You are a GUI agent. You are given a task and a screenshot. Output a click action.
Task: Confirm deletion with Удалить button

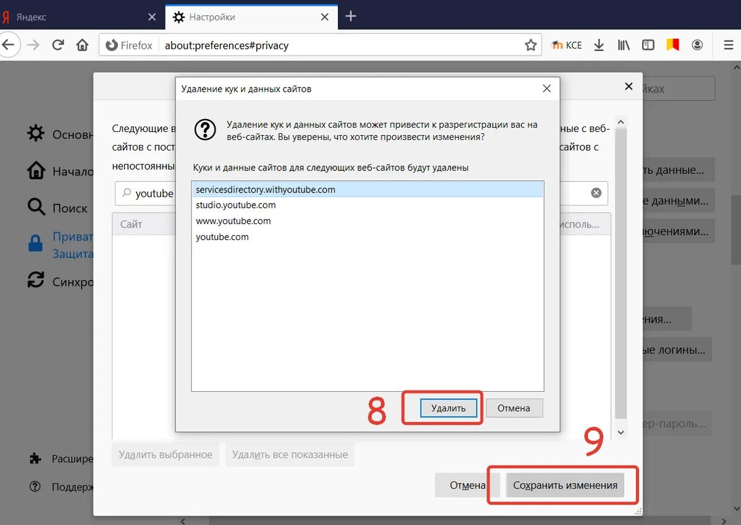(x=448, y=408)
